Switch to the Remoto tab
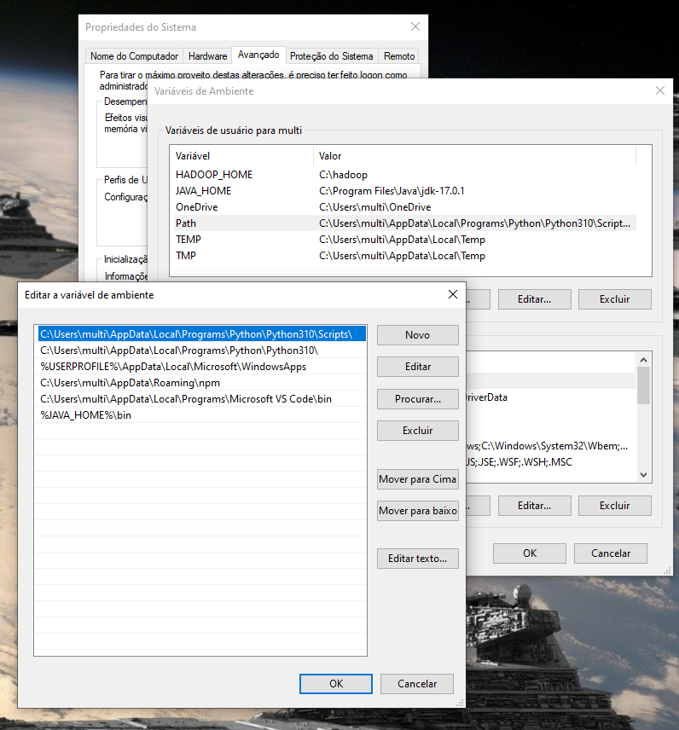This screenshot has height=730, width=679. [x=399, y=56]
